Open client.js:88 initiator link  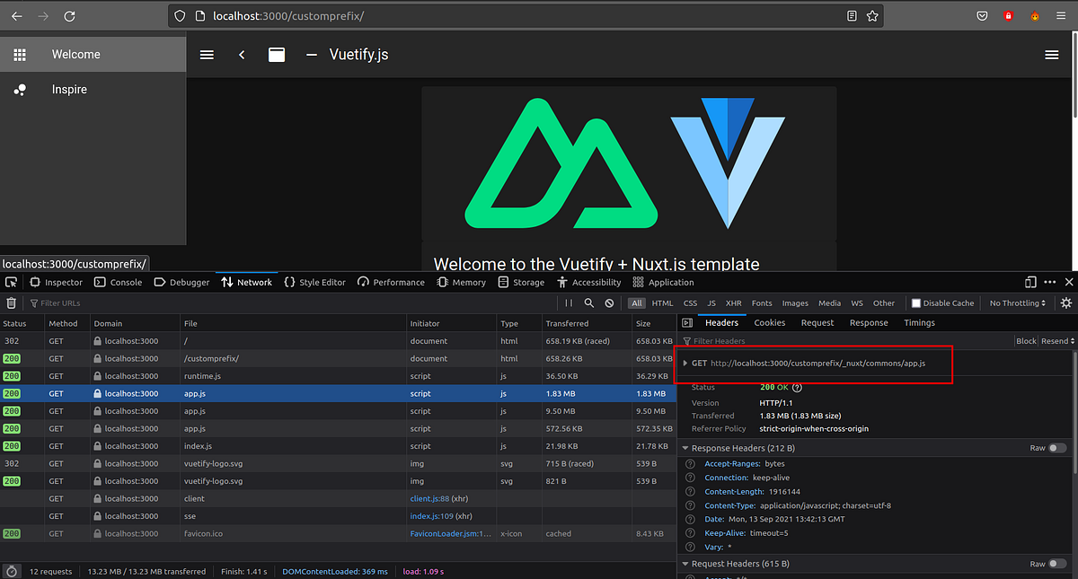(429, 498)
